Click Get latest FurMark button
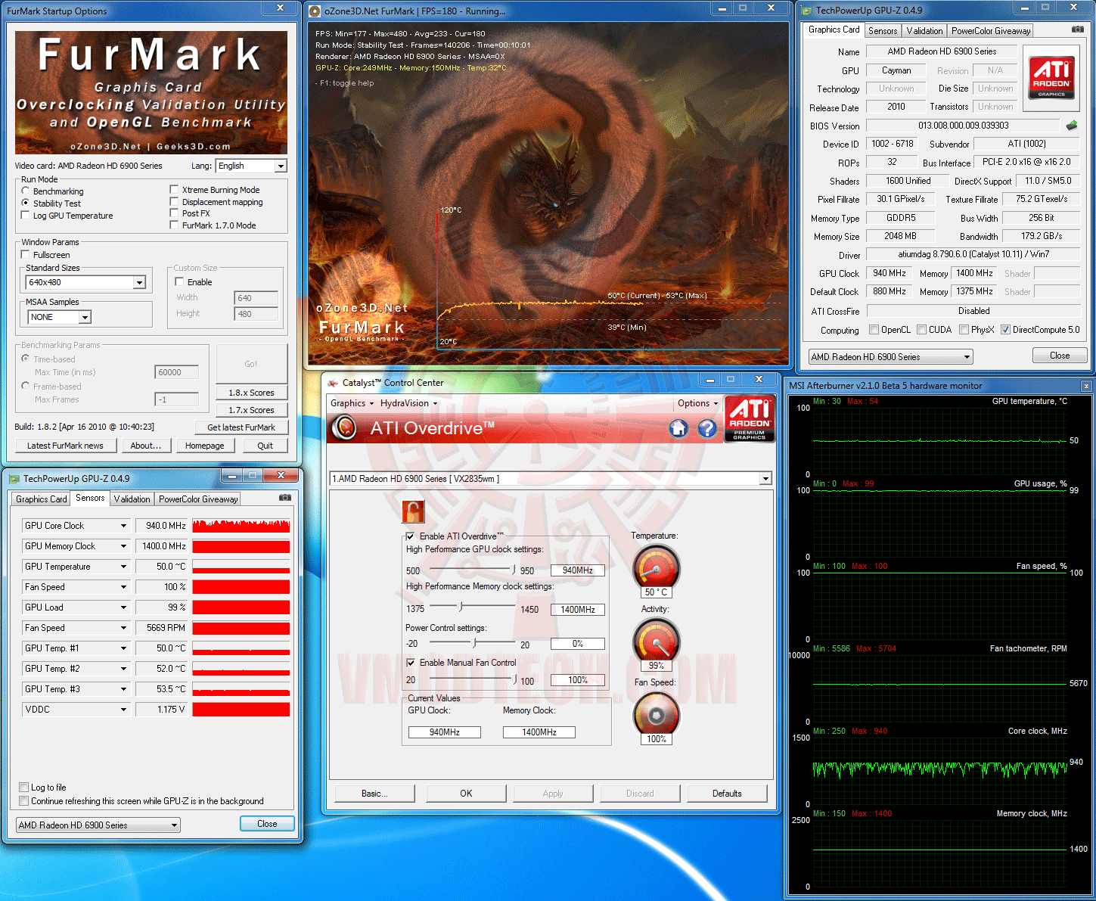Viewport: 1096px width, 901px height. 241,427
